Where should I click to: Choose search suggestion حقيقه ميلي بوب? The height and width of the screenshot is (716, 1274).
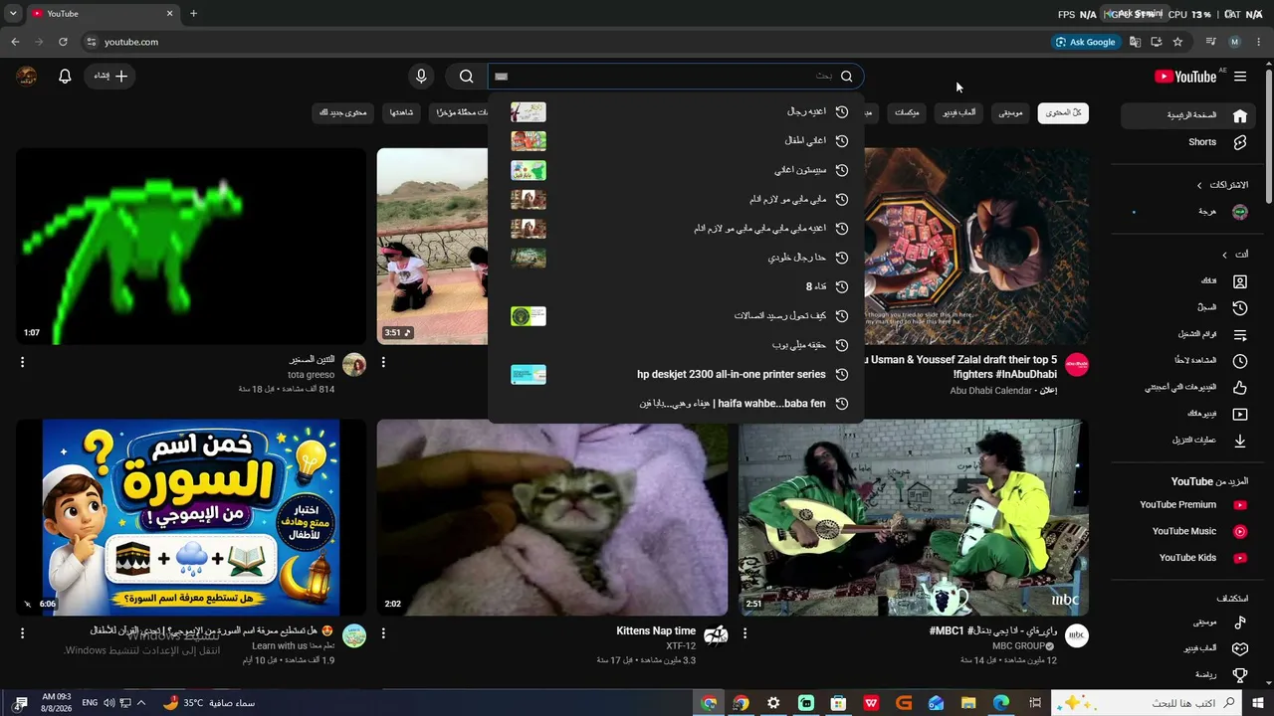coord(676,345)
